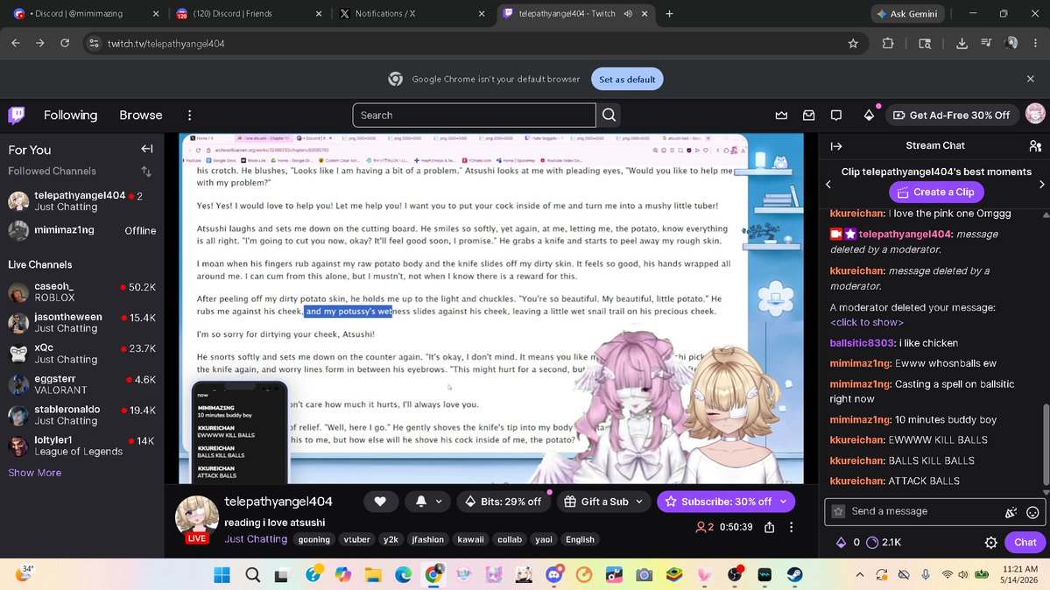Open the whispers speech bubble icon
1050x590 pixels.
tap(835, 116)
